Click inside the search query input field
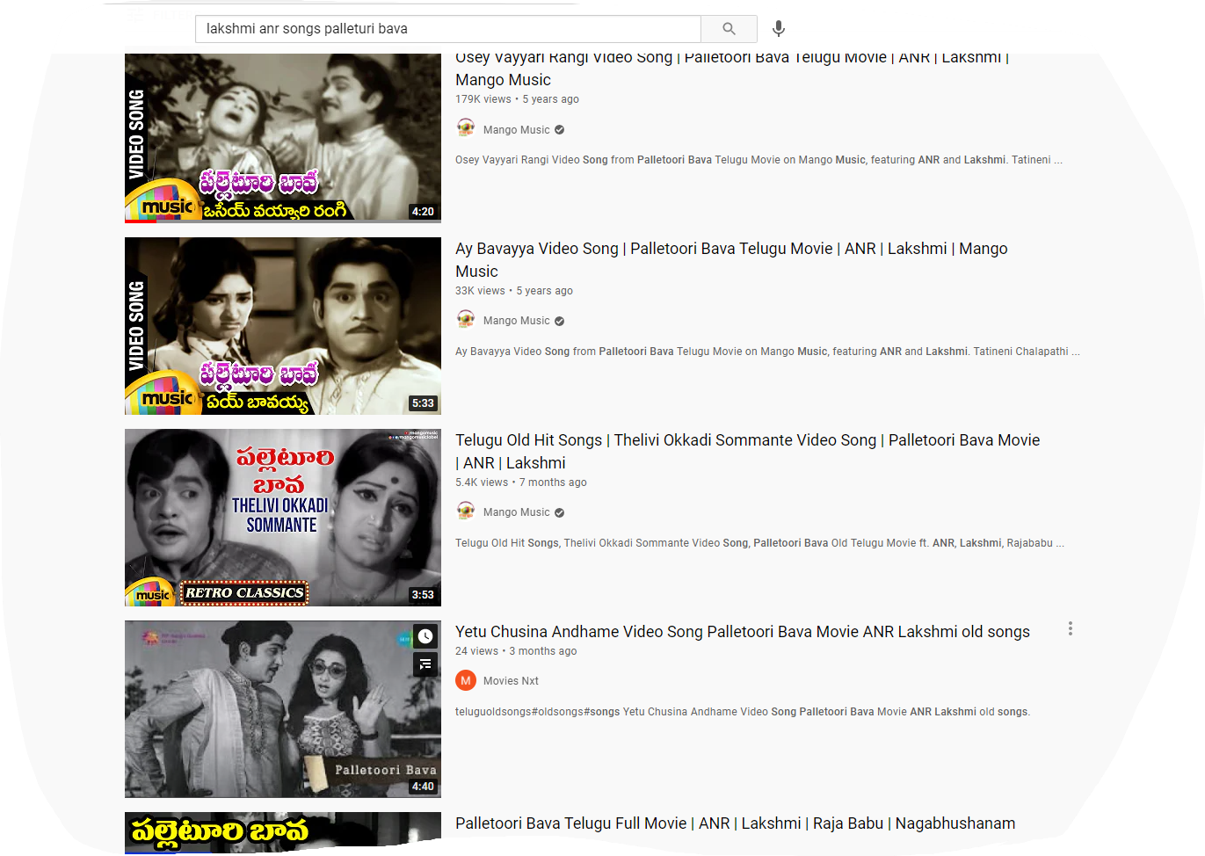Viewport: 1205px width, 856px height. click(439, 28)
